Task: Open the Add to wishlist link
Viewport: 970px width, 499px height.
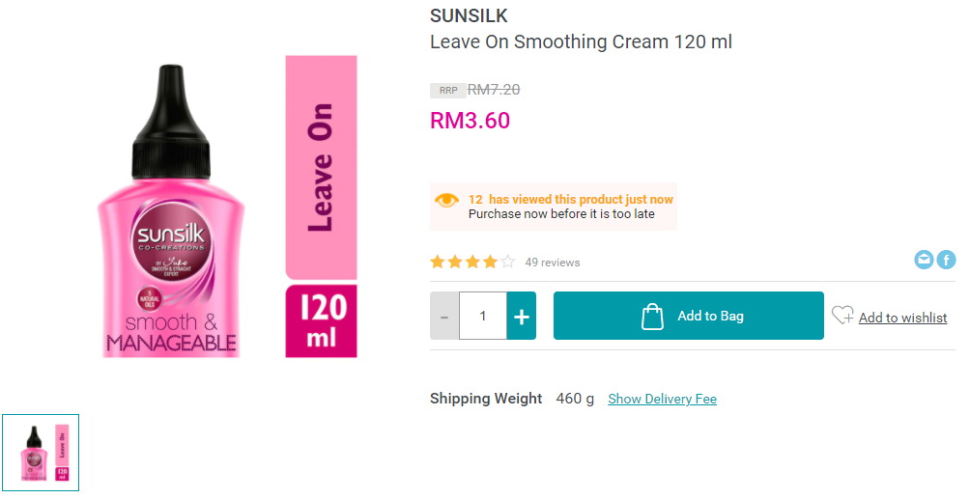Action: click(x=902, y=318)
